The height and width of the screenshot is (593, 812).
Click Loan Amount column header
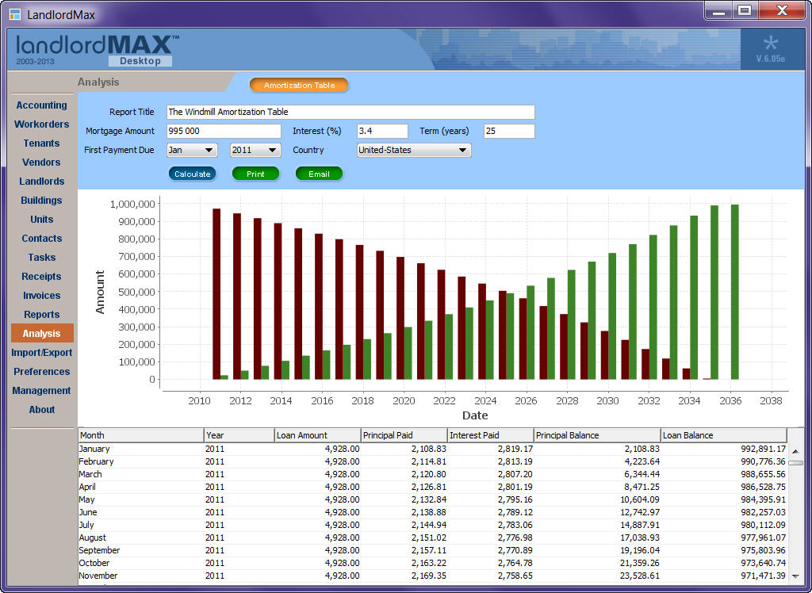click(317, 435)
